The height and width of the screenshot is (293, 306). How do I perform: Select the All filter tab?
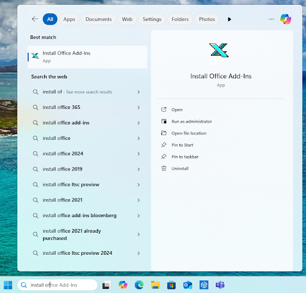click(x=50, y=19)
